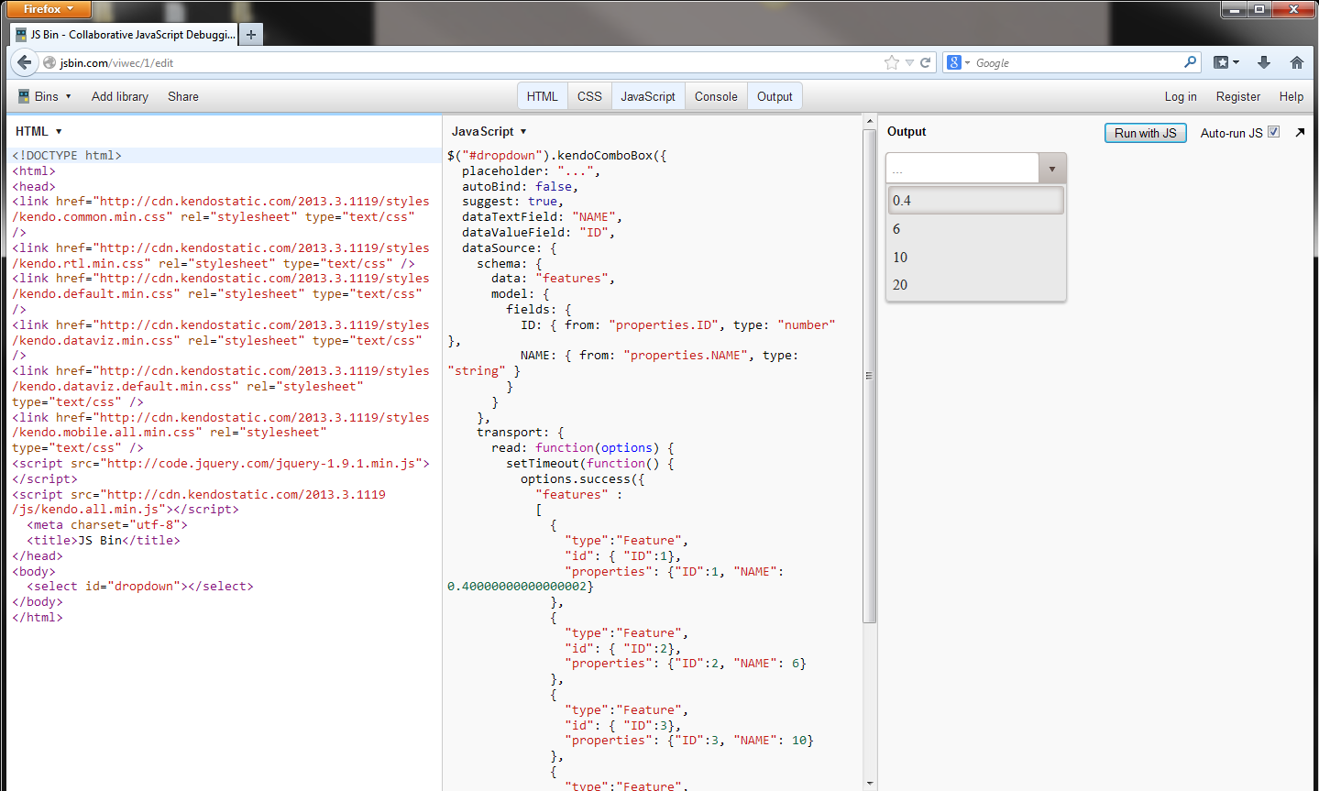Toggle the Auto-run JS checkbox

(x=1273, y=132)
